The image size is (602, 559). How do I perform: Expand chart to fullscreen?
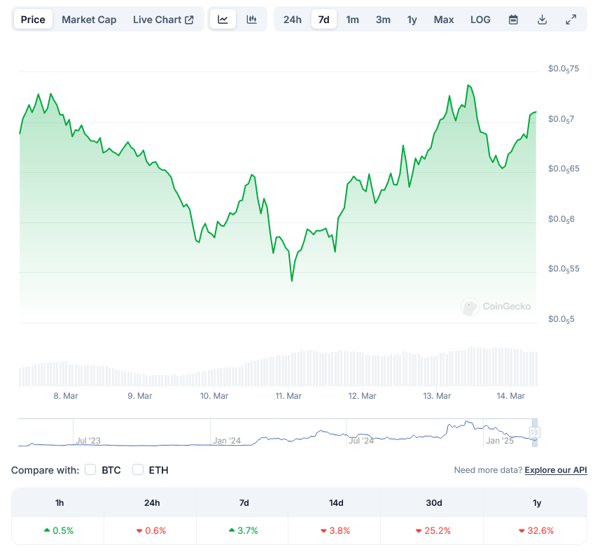tap(570, 20)
